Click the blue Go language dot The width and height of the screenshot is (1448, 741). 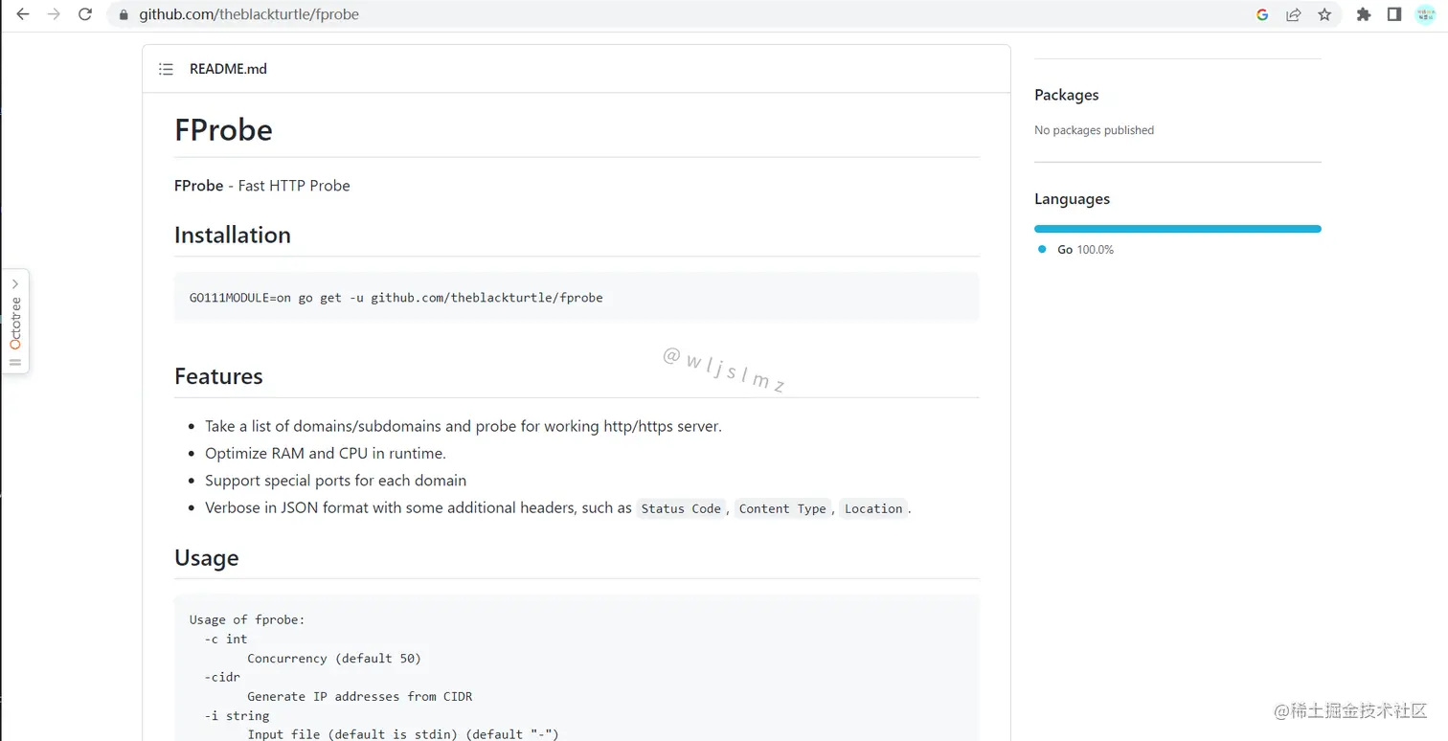pos(1042,249)
